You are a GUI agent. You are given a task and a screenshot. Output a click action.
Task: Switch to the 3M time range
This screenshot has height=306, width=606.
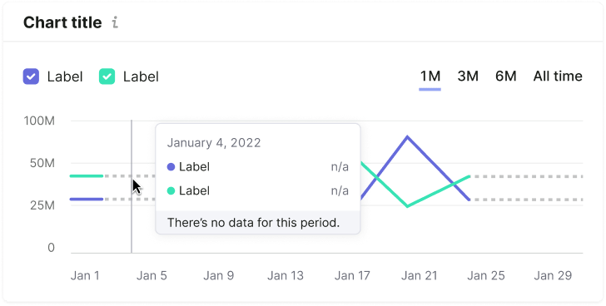468,76
